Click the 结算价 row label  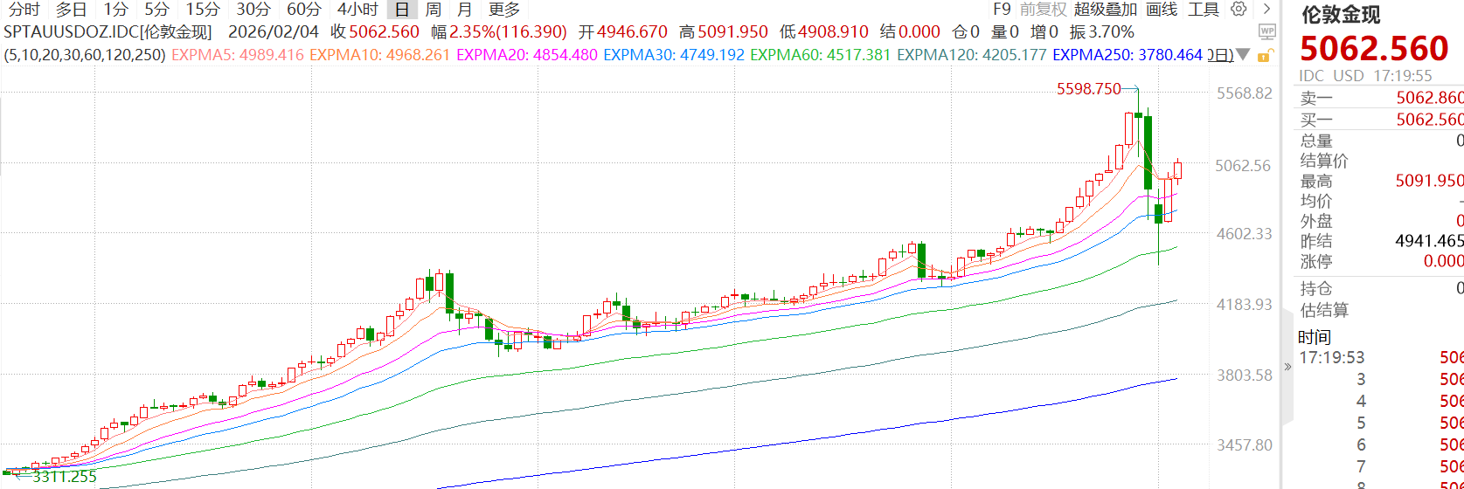coord(1324,161)
